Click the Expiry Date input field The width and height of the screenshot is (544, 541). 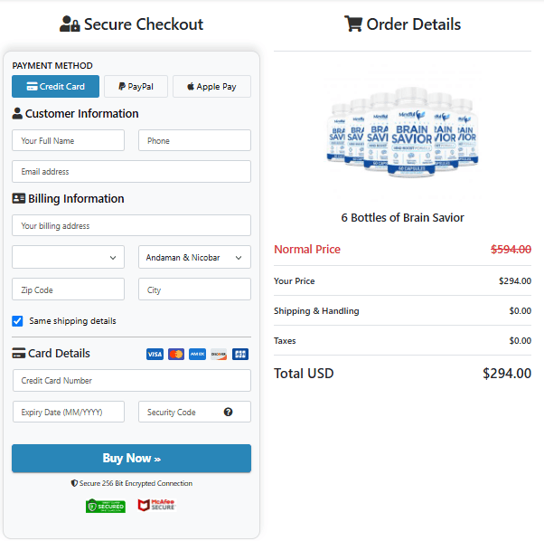[x=68, y=412]
